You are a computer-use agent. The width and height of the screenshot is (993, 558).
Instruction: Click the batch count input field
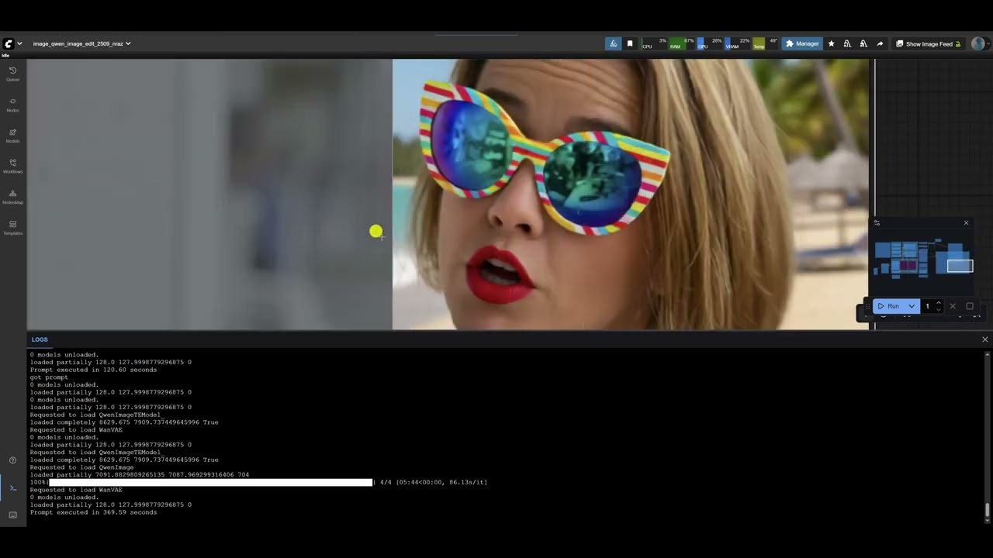point(928,306)
